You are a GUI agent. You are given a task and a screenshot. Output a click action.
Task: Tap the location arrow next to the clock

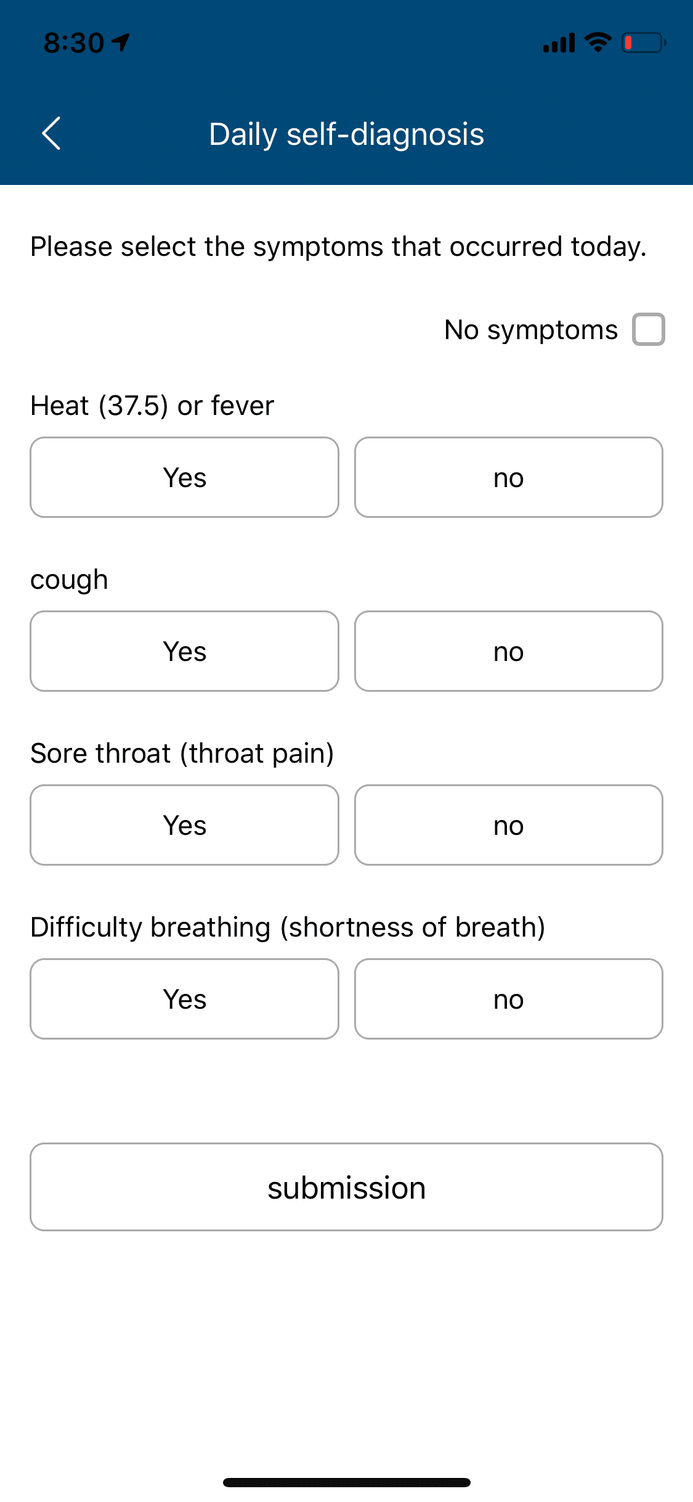pyautogui.click(x=119, y=41)
